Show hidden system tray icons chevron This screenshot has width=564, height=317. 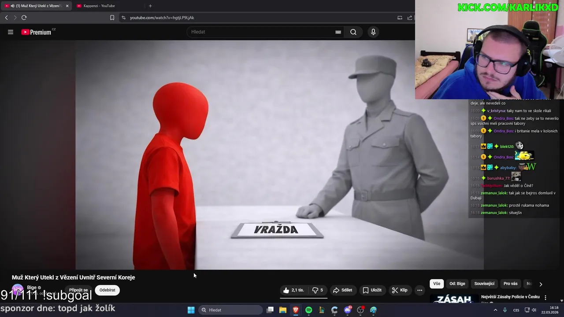pyautogui.click(x=495, y=310)
